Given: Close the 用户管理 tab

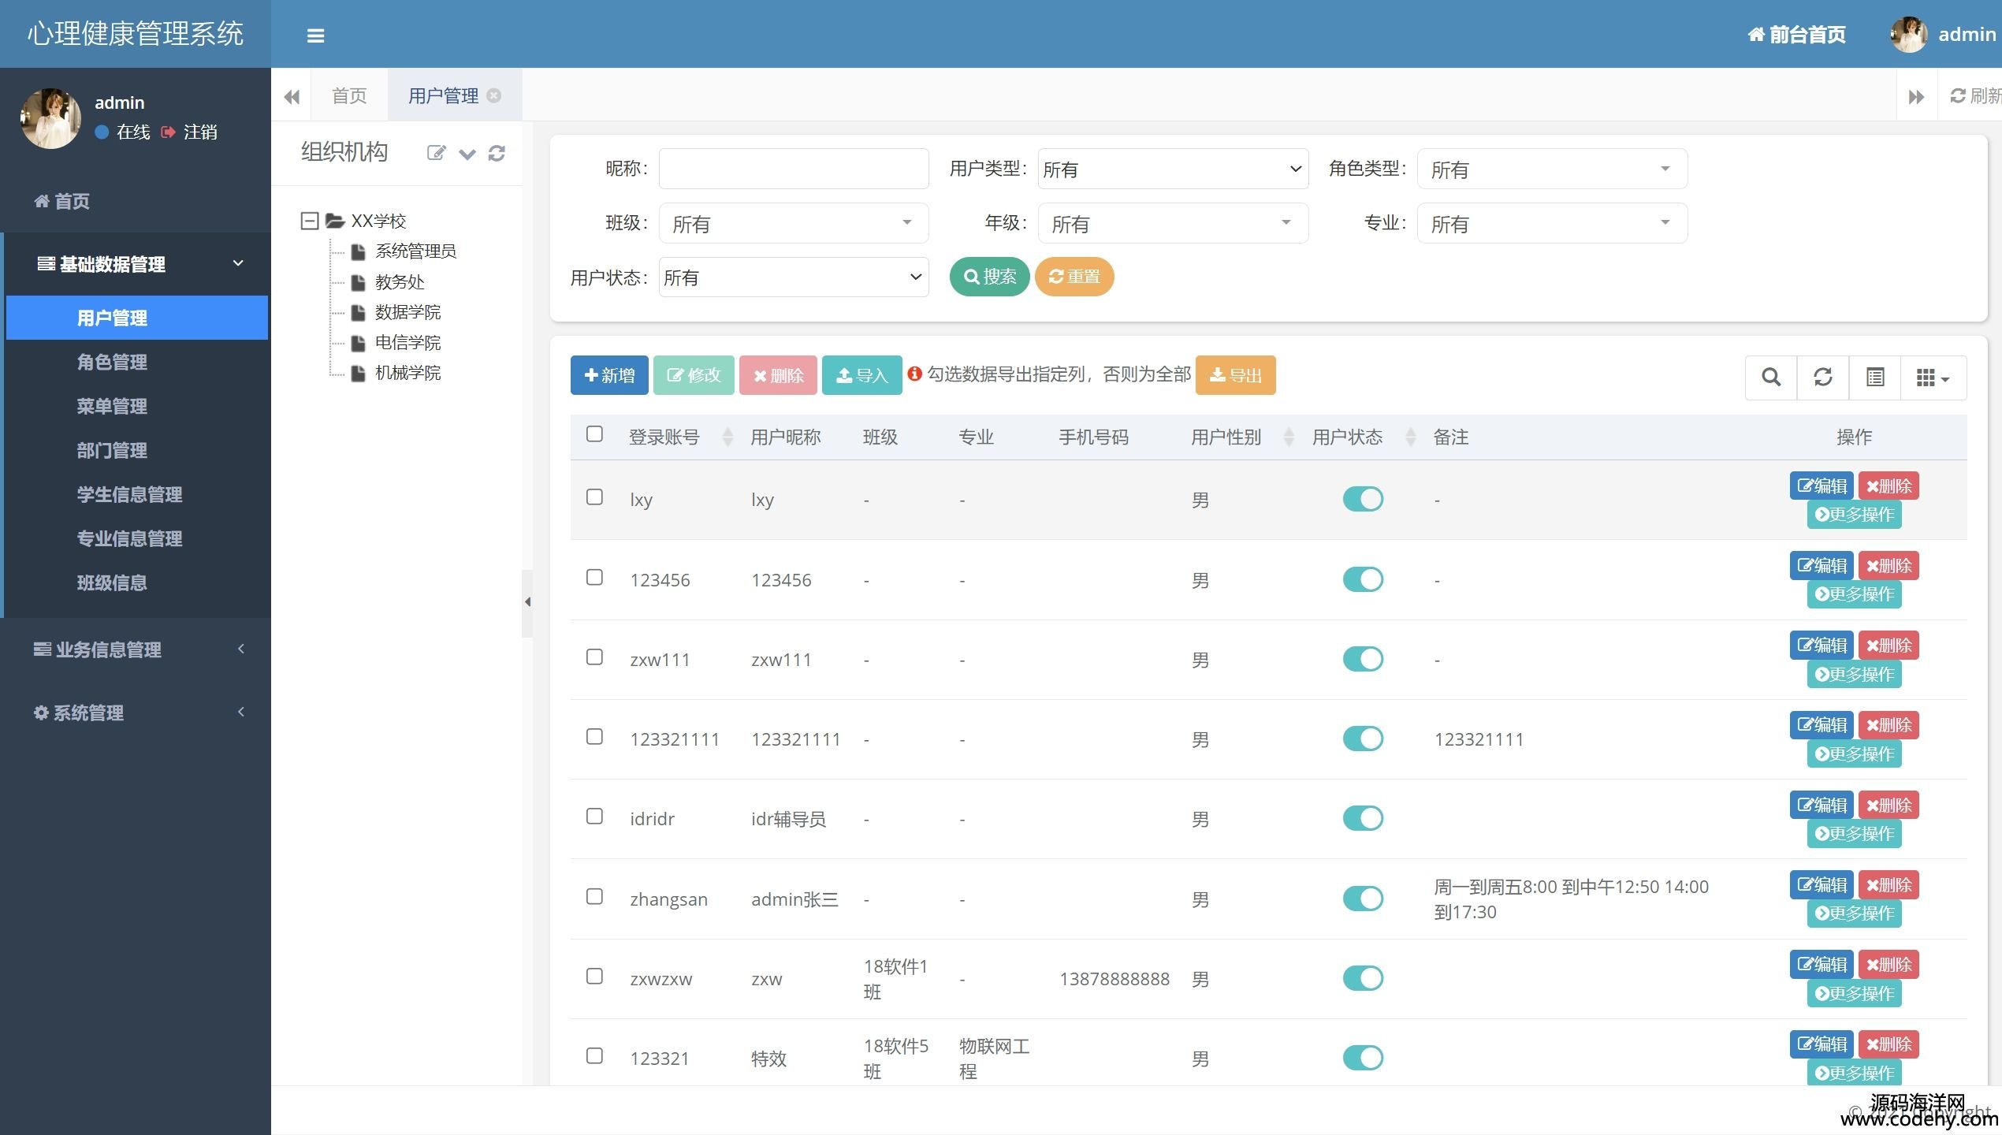Looking at the screenshot, I should point(494,95).
